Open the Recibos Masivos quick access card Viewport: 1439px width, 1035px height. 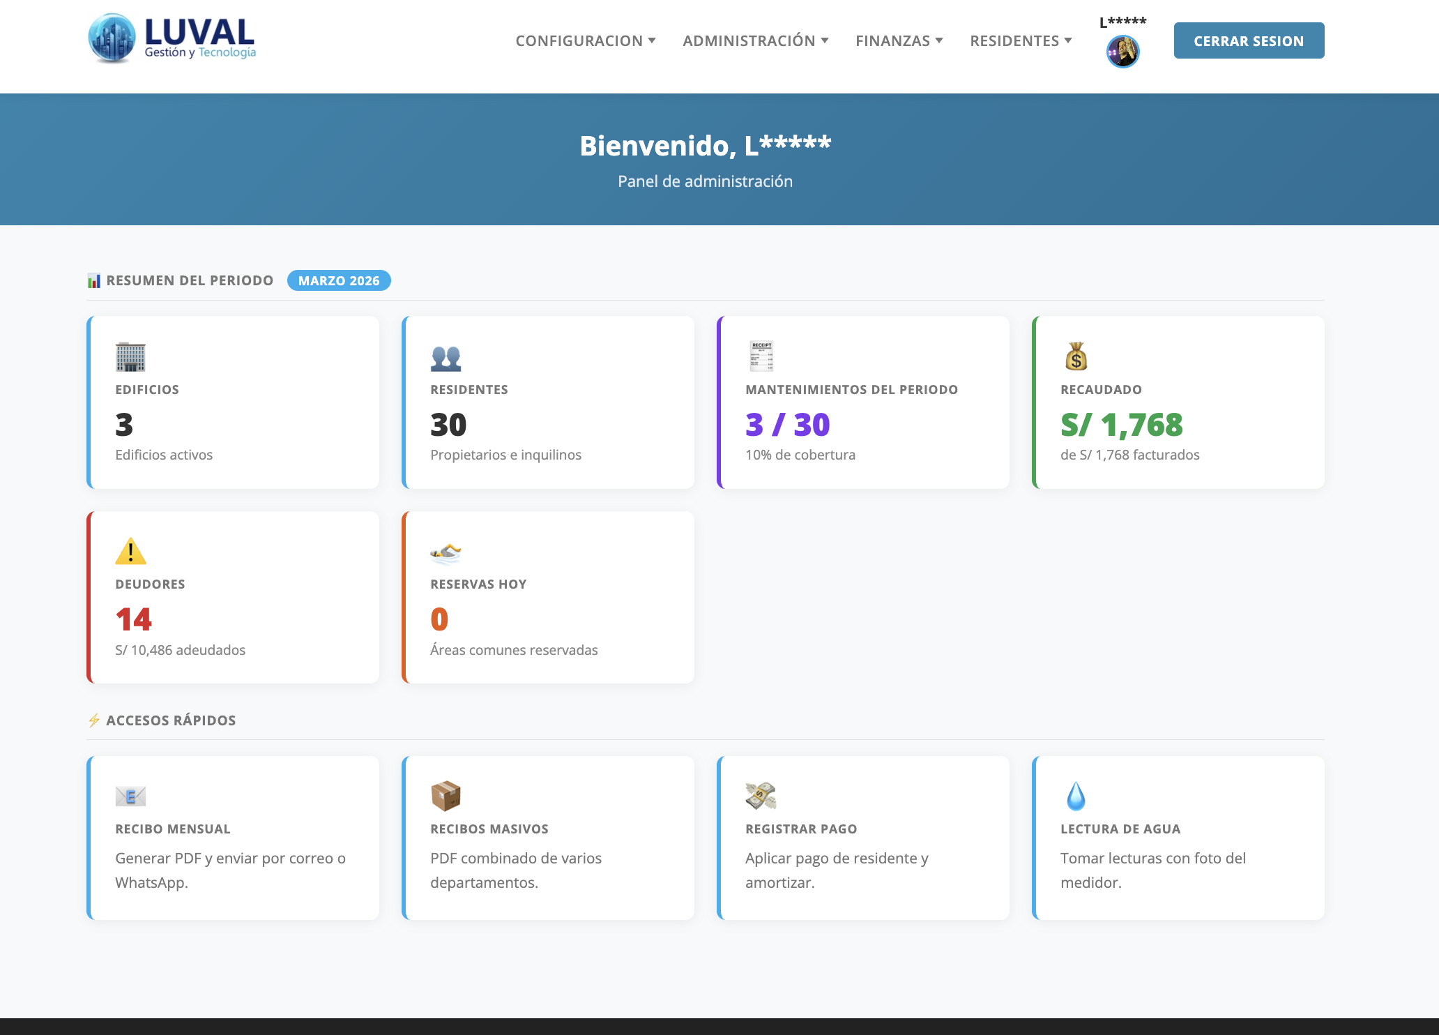tap(548, 838)
